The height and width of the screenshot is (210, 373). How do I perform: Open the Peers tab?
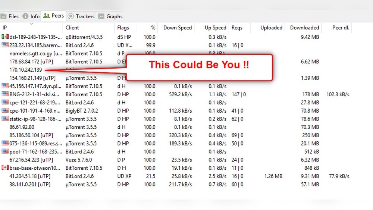[x=53, y=16]
